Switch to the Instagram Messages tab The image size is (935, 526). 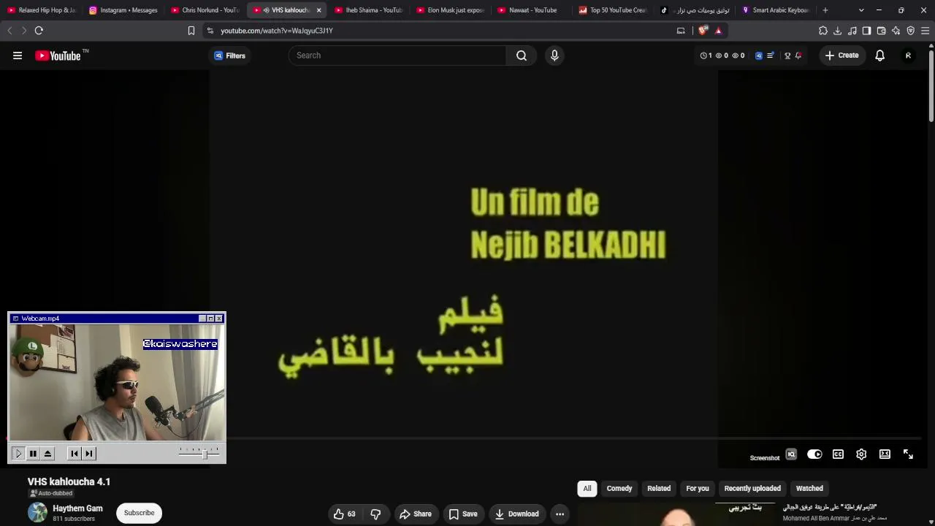pyautogui.click(x=123, y=10)
